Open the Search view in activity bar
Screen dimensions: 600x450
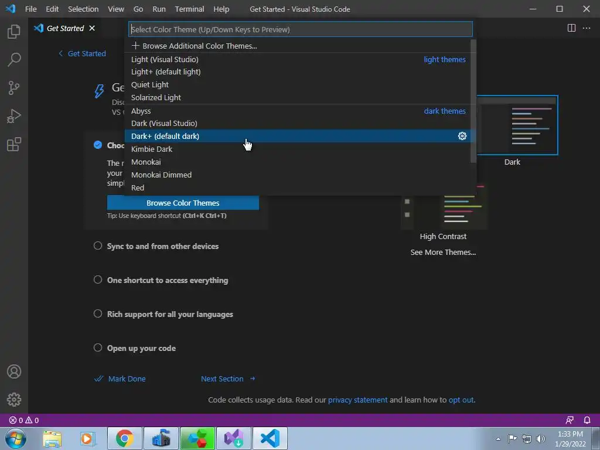pos(14,60)
